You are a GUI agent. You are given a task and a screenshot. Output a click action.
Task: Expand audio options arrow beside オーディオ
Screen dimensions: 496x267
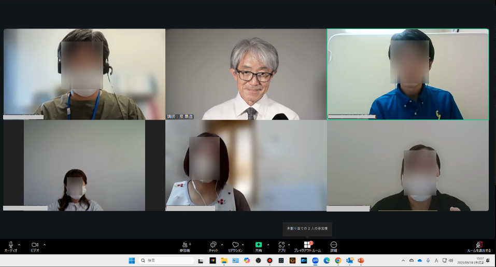coord(19,245)
